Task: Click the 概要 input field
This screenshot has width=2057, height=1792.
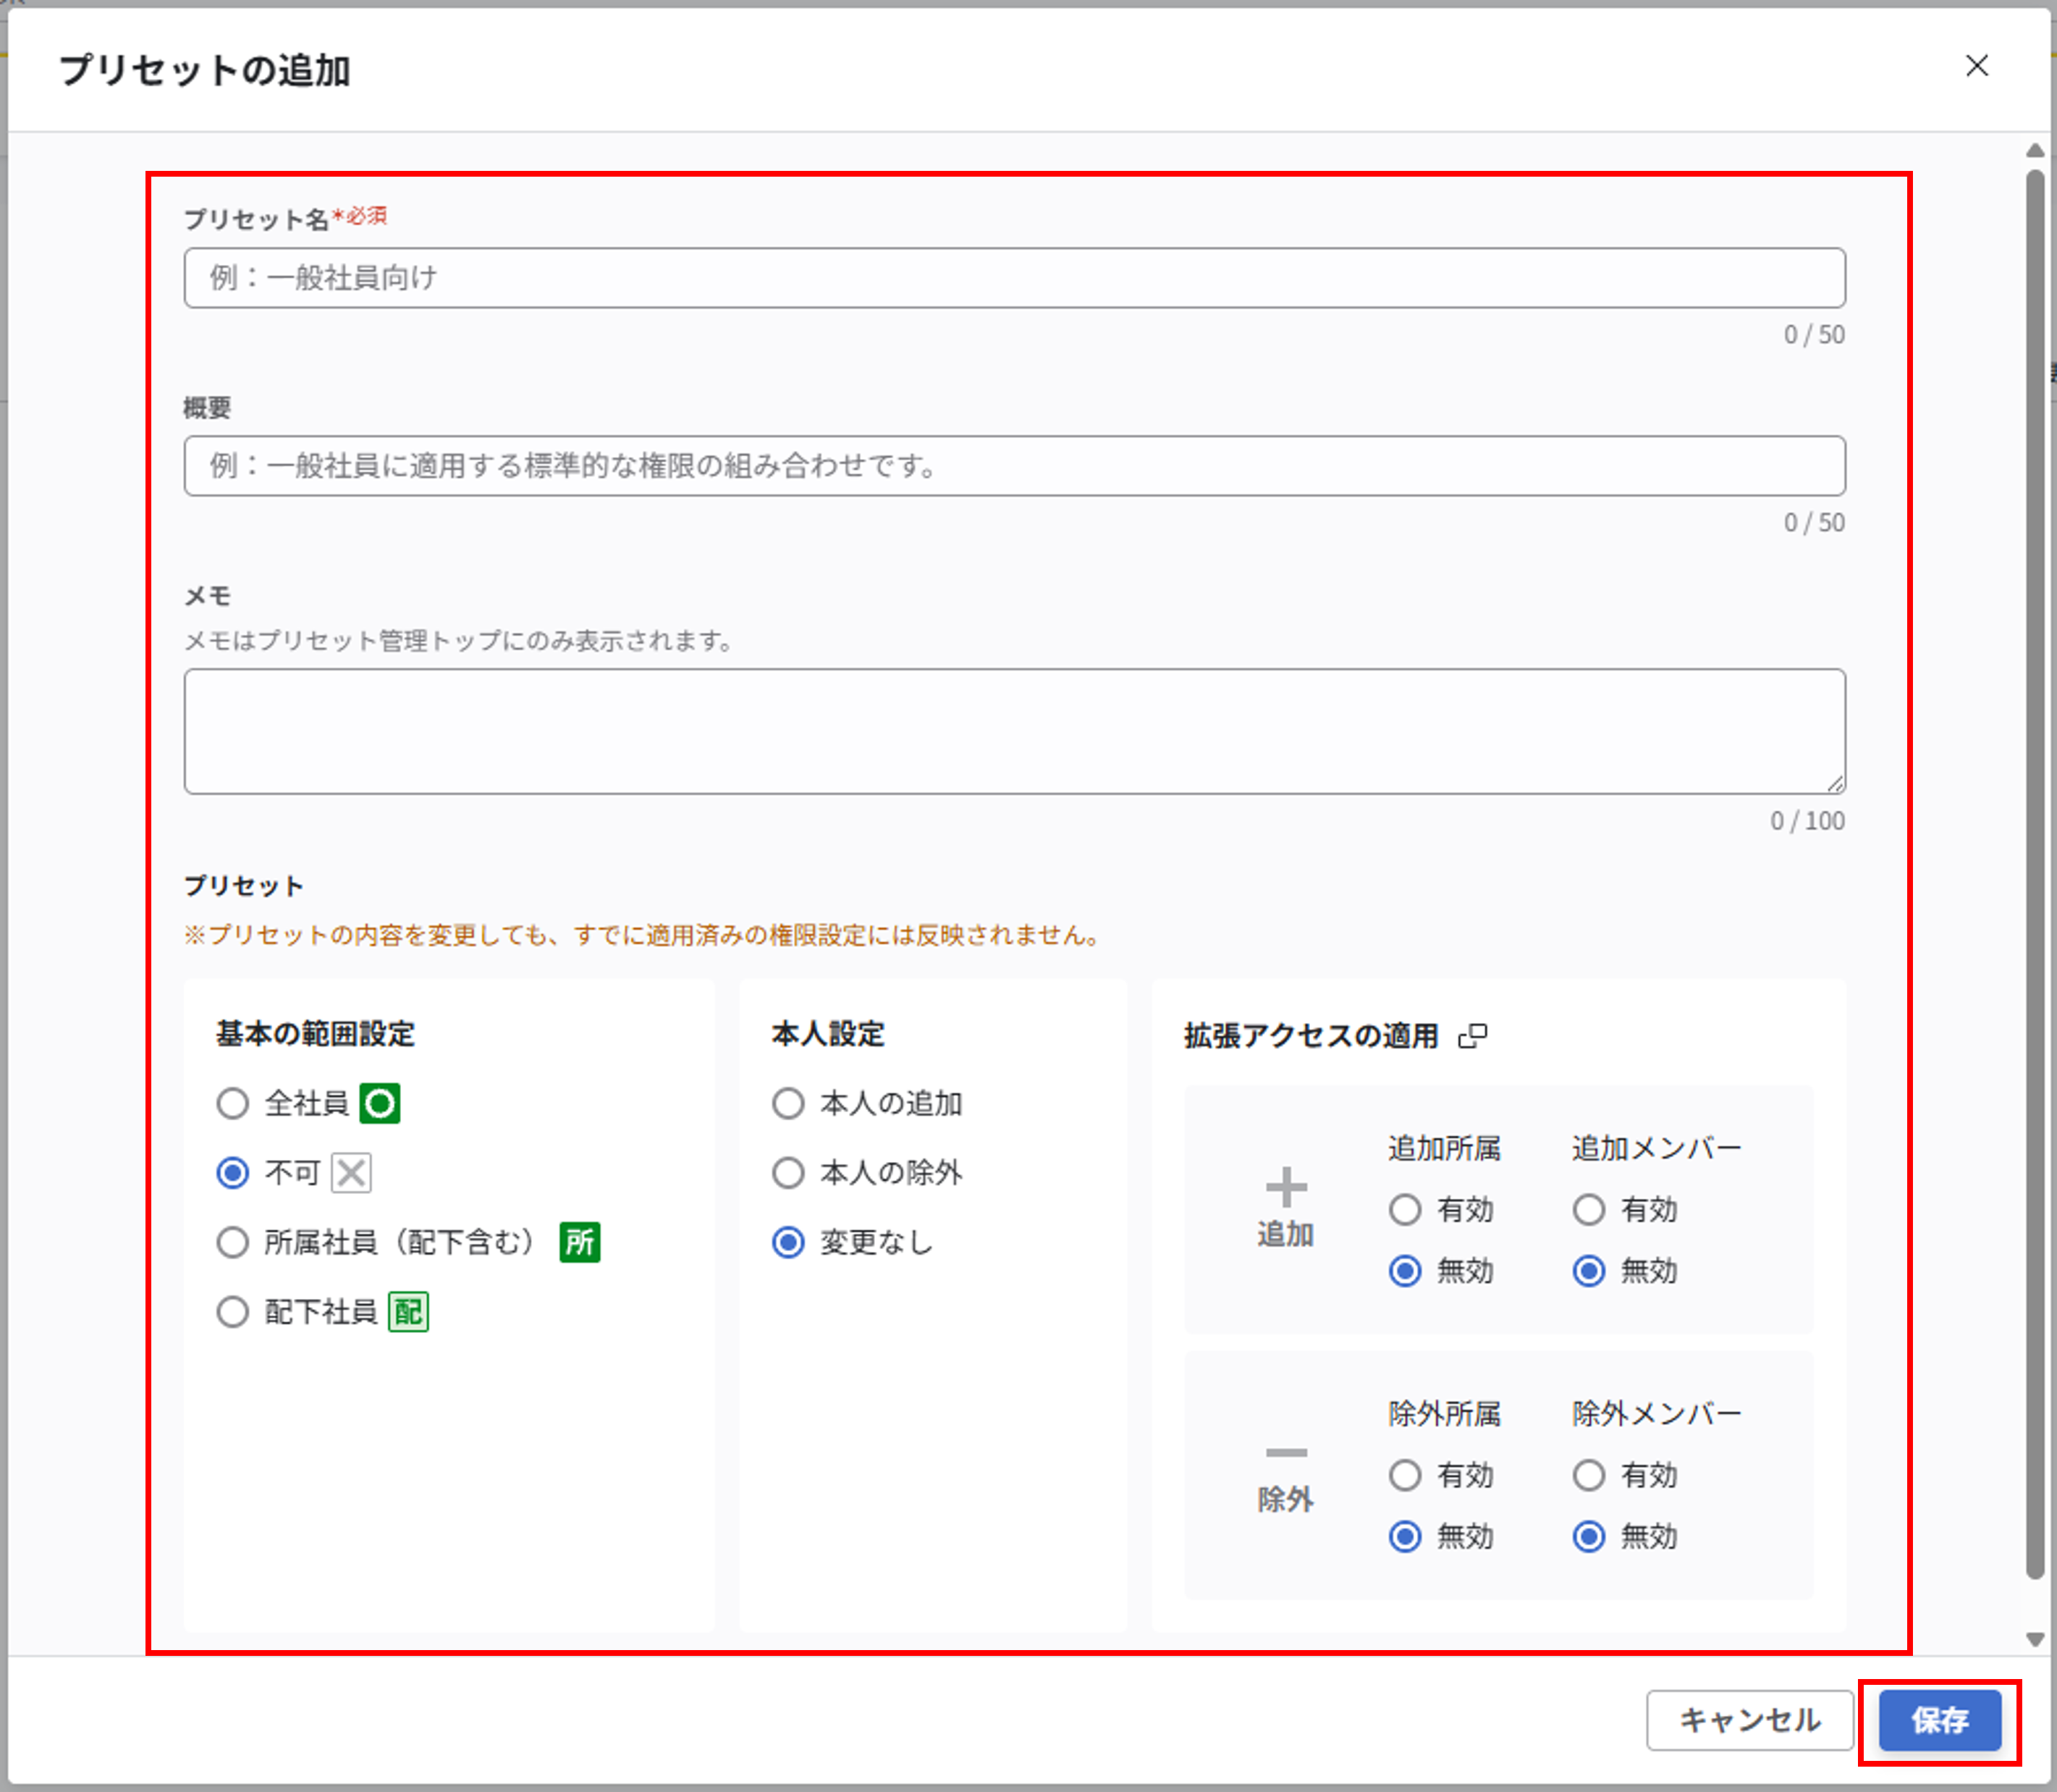Action: (x=1015, y=466)
